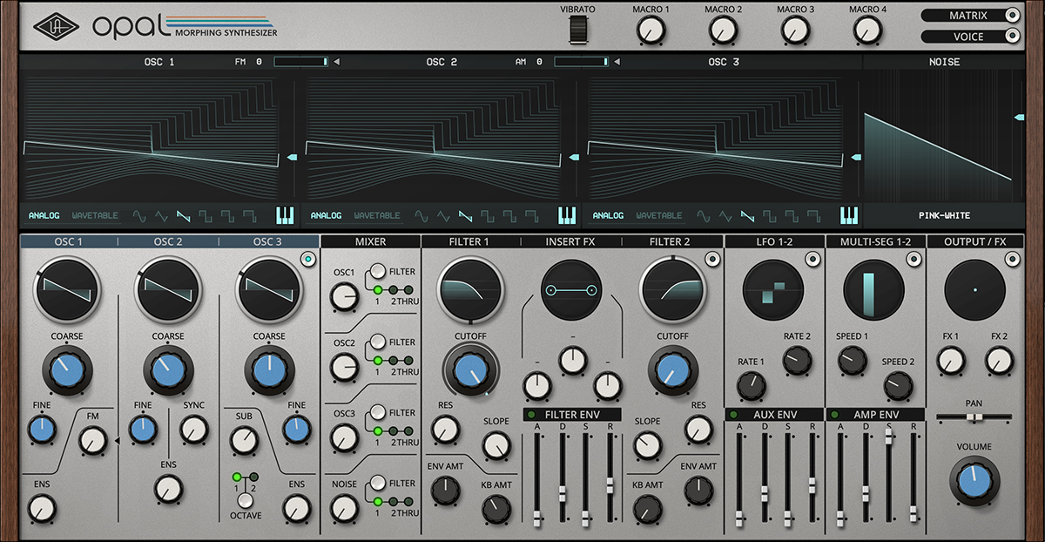Open the Multi-Seg 1-2 section options circle

tap(913, 258)
